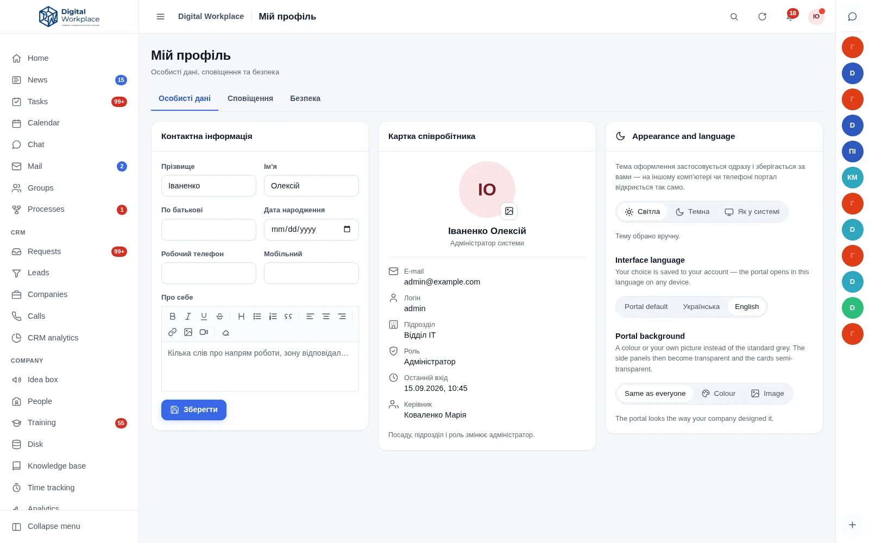This screenshot has height=543, width=869.
Task: Click the Зберегти button
Action: (x=194, y=410)
